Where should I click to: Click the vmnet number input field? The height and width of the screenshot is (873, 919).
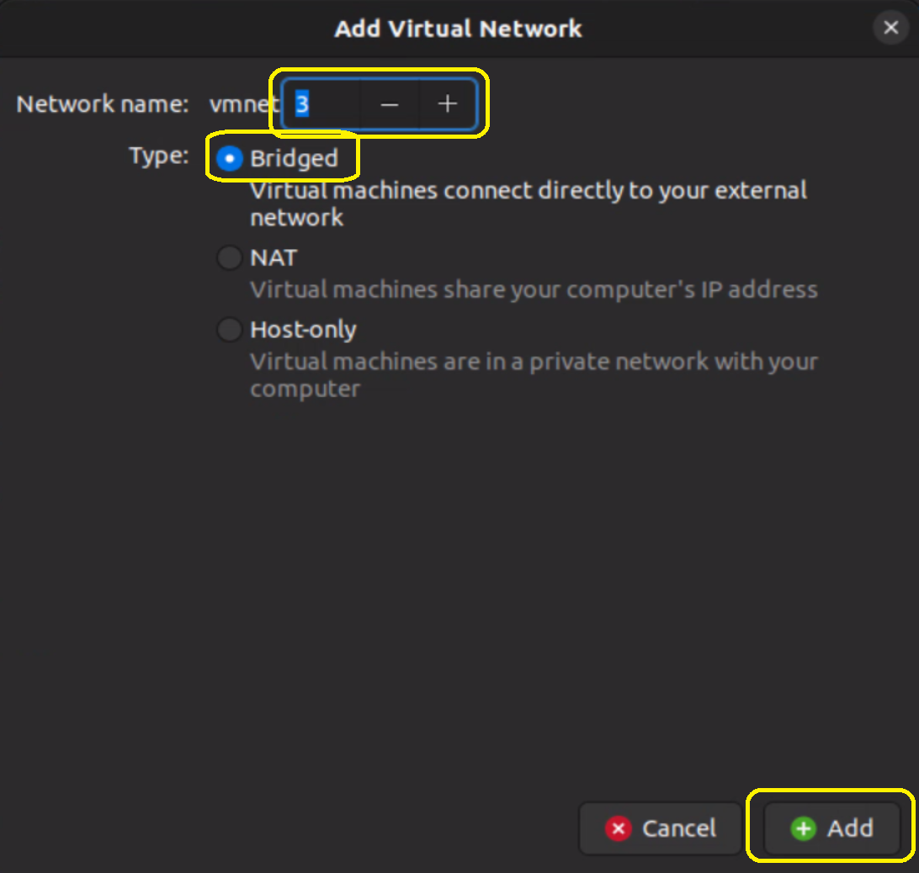click(321, 104)
